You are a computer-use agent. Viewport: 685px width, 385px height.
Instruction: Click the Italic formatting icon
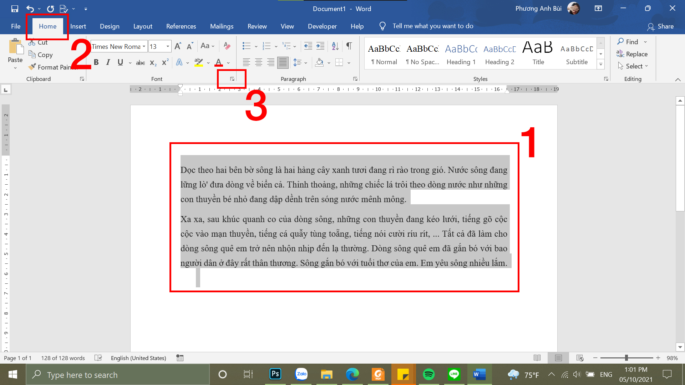108,62
